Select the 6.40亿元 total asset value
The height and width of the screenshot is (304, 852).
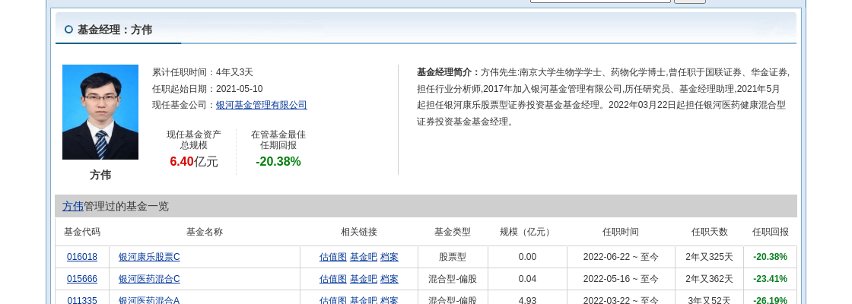click(194, 162)
